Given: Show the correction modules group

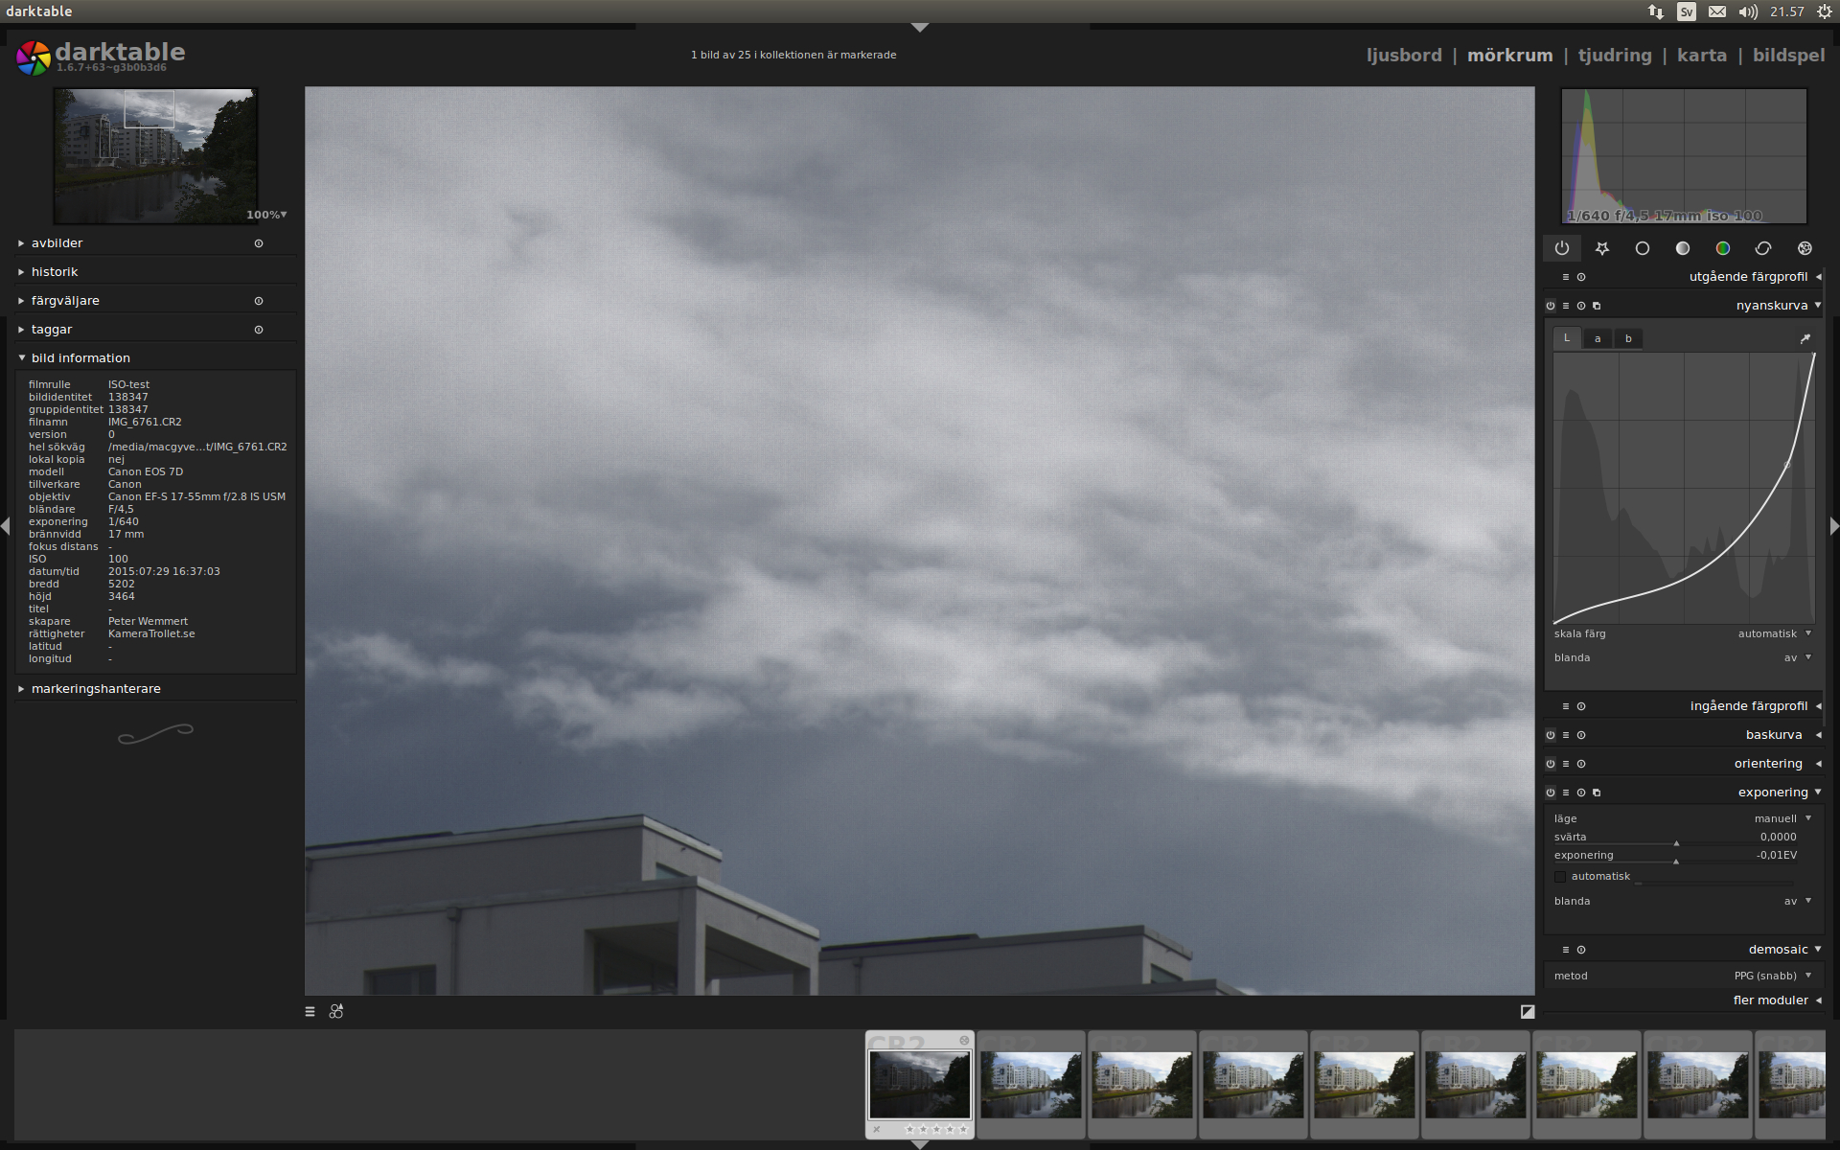Looking at the screenshot, I should tap(1762, 248).
